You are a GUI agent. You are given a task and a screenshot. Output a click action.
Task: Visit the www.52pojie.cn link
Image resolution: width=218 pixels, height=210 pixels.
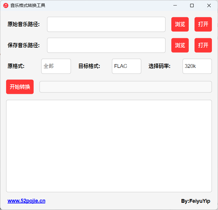[x=26, y=201]
